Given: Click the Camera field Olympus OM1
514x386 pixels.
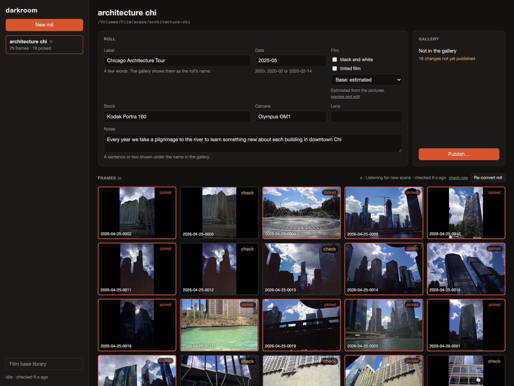Looking at the screenshot, I should coord(291,117).
